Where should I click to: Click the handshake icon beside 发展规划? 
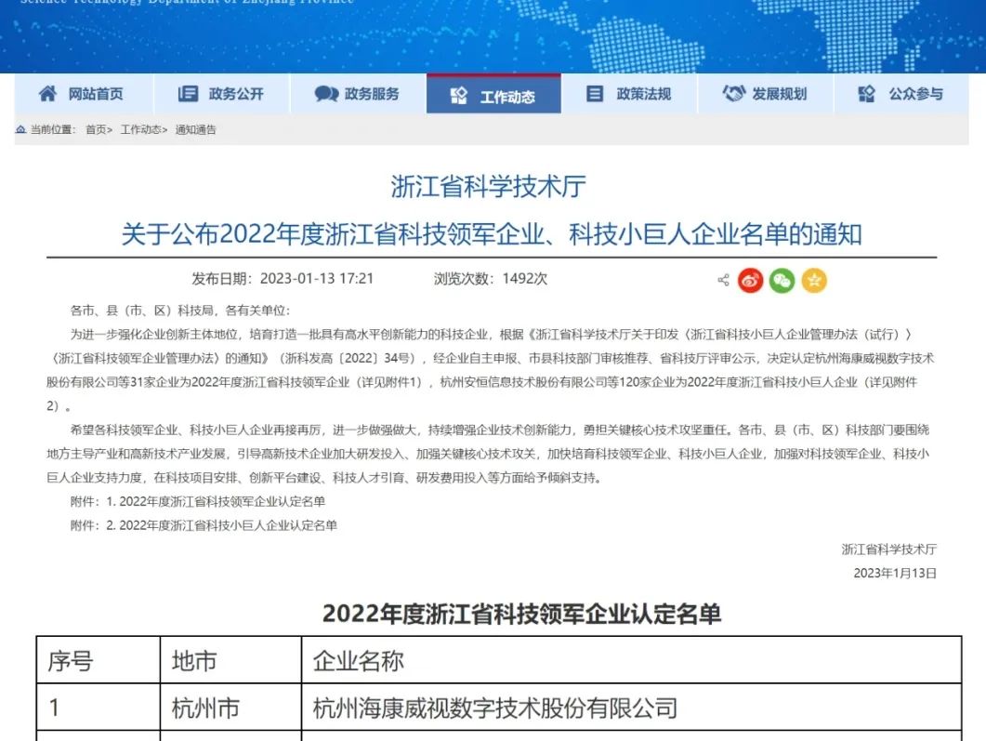click(x=734, y=94)
